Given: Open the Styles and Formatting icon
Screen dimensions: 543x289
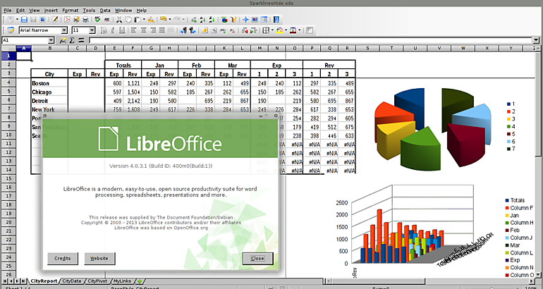Looking at the screenshot, I should (11, 30).
